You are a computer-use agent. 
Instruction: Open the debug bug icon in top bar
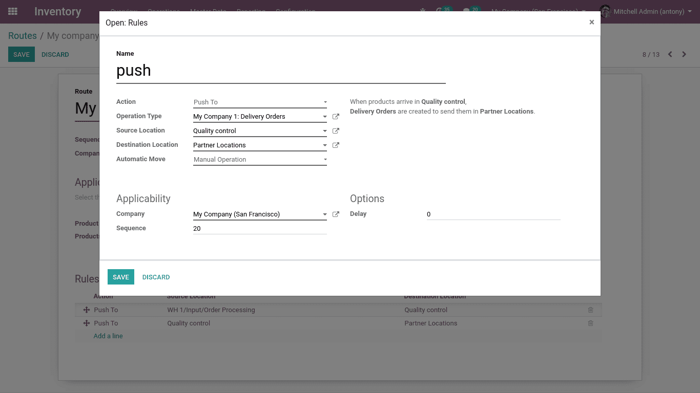pyautogui.click(x=423, y=10)
